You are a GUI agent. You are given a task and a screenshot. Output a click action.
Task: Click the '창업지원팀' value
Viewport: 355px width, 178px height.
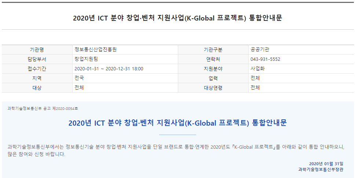86,59
